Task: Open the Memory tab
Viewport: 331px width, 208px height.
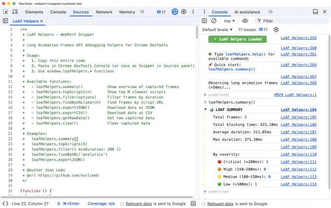Action: pos(127,12)
